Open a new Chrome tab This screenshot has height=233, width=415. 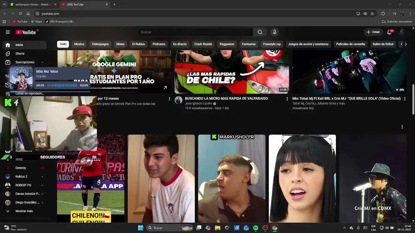pos(114,5)
